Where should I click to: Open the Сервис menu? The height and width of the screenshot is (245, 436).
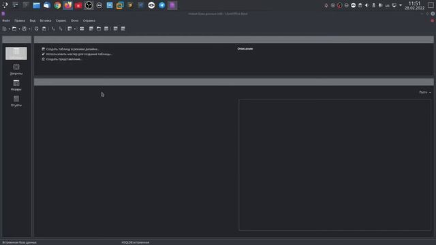click(61, 20)
